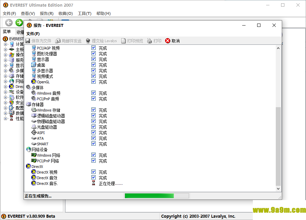This screenshot has width=306, height=220.
Task: Click 提交给 Lavalys in the report toolbar
Action: (x=101, y=41)
